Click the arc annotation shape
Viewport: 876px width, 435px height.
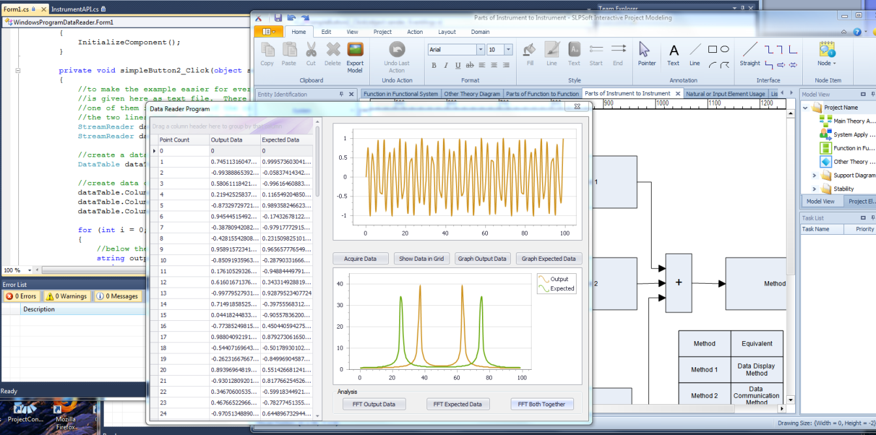712,64
